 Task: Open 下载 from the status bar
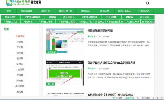(x=156, y=98)
